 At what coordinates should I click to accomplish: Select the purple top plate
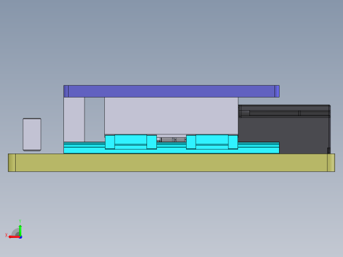171,91
